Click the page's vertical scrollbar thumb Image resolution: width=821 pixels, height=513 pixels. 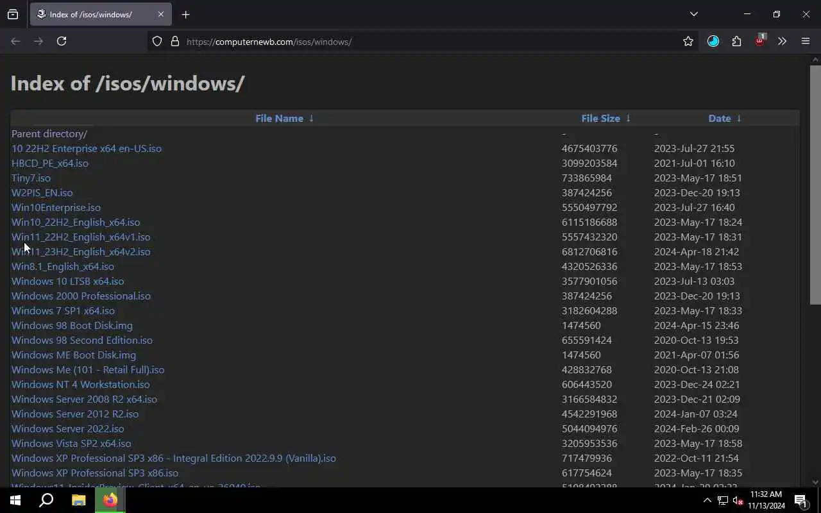pyautogui.click(x=815, y=185)
